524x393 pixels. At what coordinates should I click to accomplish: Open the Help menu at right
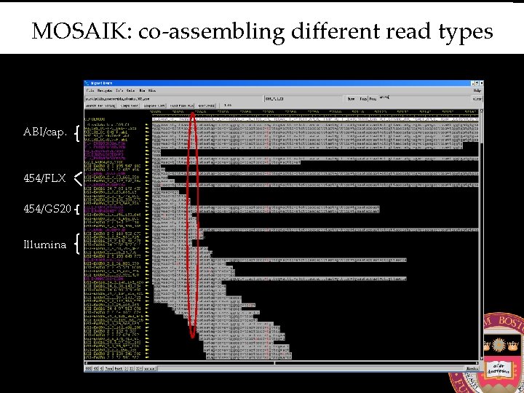(477, 90)
